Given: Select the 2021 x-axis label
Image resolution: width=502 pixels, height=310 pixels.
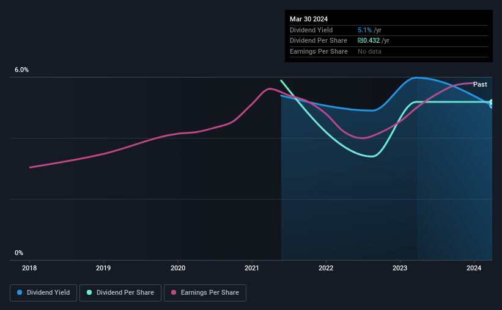Looking at the screenshot, I should 252,268.
